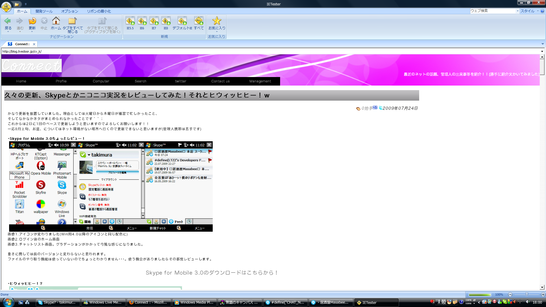Switch to Windows Media Player taskbar button
The height and width of the screenshot is (307, 546).
[x=195, y=302]
